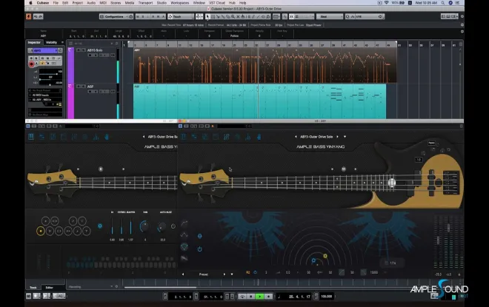This screenshot has width=489, height=307.
Task: Click the record button on transport bar
Action: 268,297
